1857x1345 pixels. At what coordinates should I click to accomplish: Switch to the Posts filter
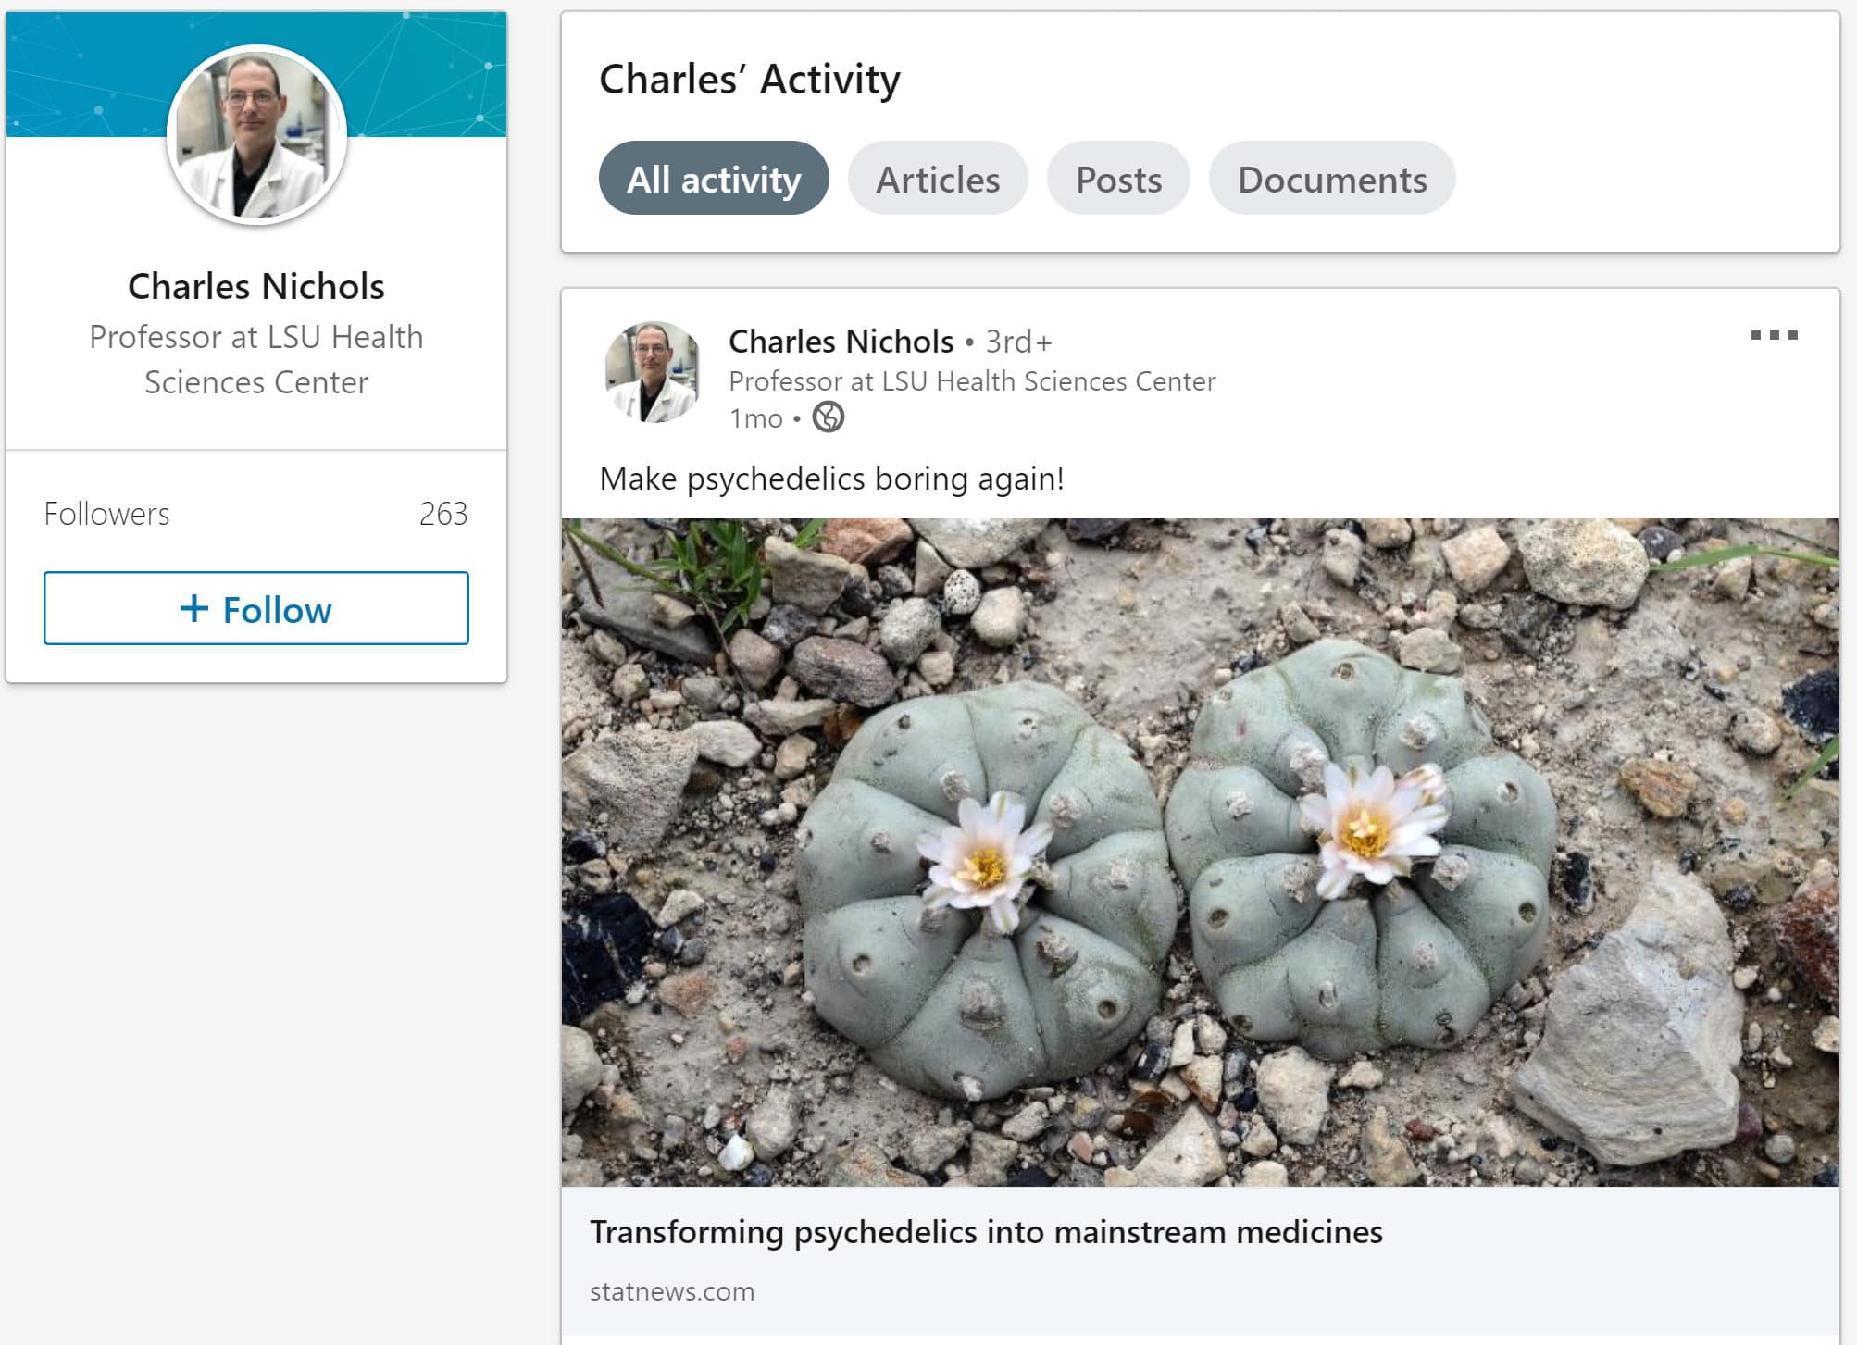[1118, 179]
